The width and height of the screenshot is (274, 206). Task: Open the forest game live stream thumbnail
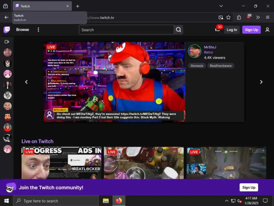(x=226, y=163)
